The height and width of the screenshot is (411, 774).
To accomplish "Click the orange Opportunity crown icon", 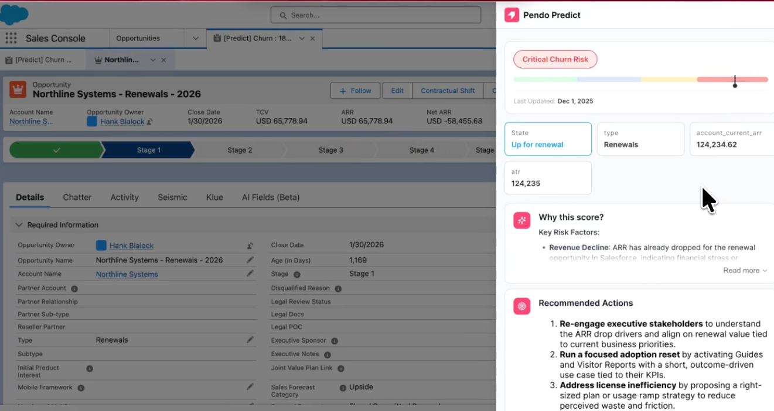I will point(18,89).
